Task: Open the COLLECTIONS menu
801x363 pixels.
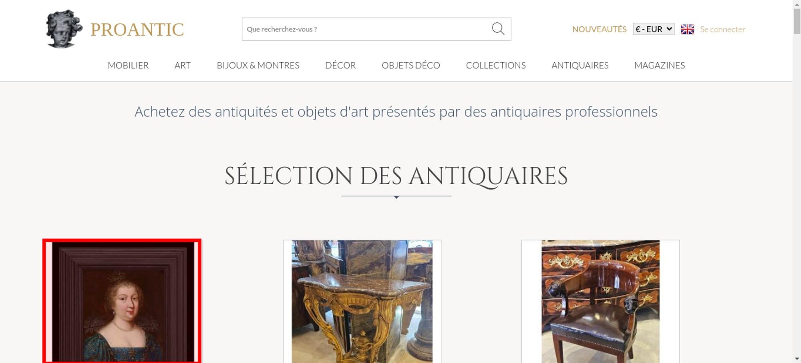Action: tap(496, 65)
